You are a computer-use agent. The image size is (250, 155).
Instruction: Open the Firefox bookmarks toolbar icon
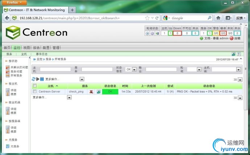pos(229,18)
